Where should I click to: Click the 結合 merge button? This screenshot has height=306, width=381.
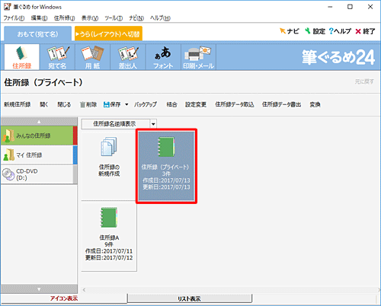(x=171, y=104)
